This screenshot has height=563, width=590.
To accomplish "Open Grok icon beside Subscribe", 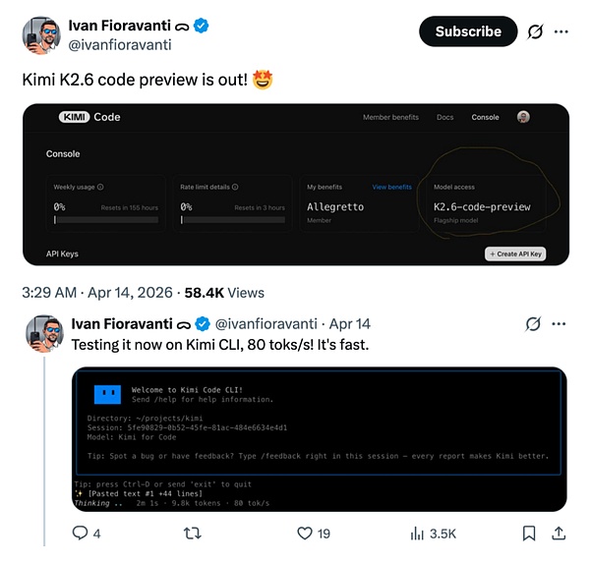I will tap(535, 31).
